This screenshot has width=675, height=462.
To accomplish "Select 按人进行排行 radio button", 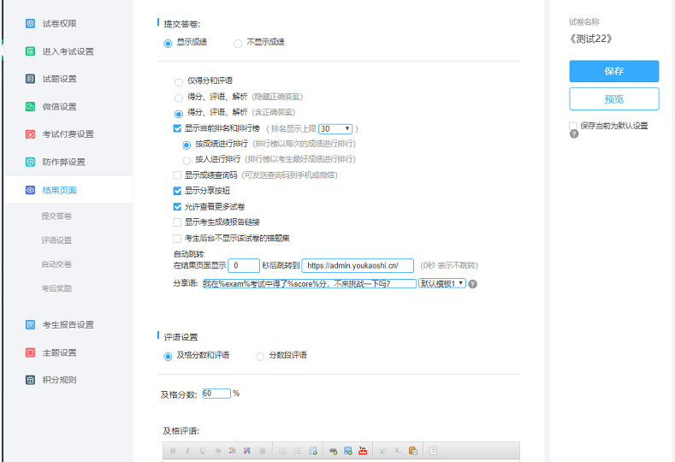I will click(187, 161).
